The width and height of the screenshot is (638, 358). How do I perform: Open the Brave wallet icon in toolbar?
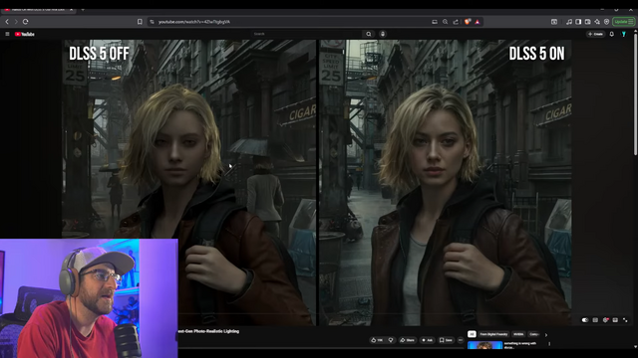coord(587,22)
